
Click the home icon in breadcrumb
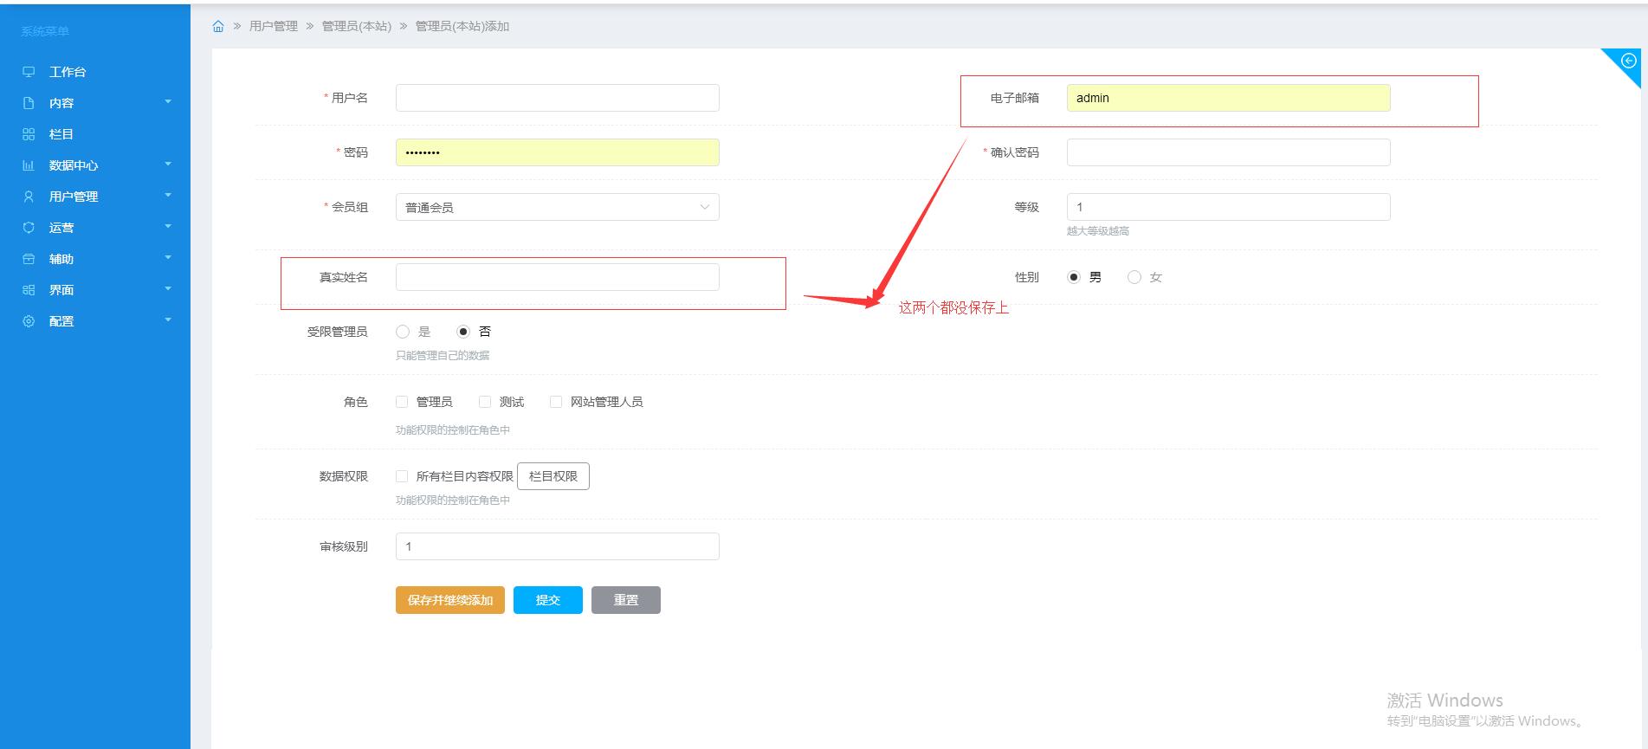(x=218, y=27)
